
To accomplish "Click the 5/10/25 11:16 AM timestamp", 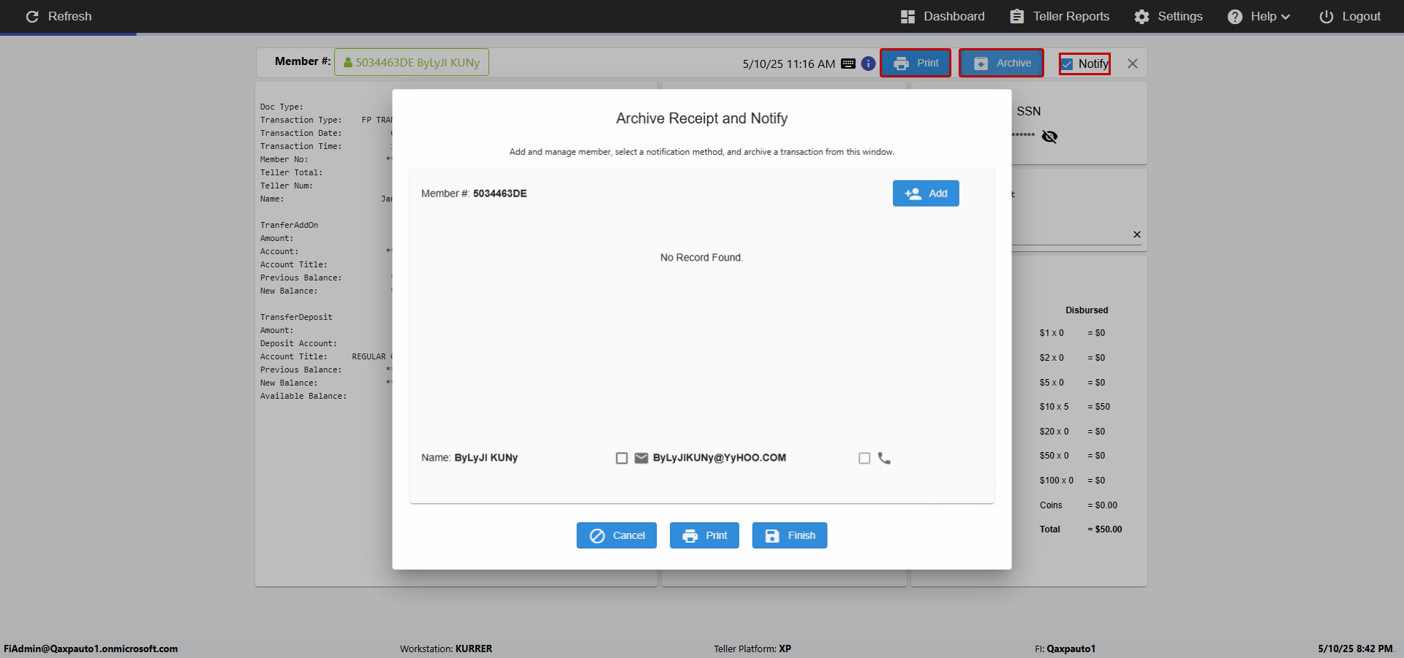I will [x=789, y=64].
